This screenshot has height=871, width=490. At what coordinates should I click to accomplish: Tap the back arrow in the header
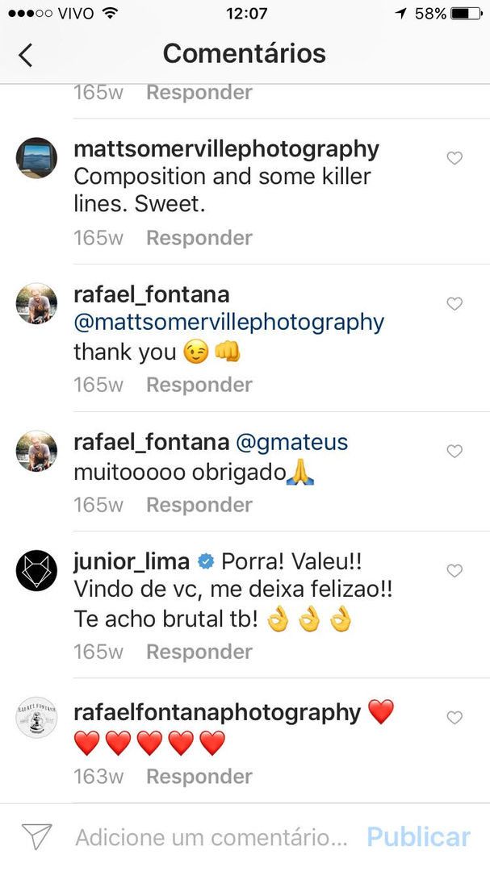[x=26, y=54]
